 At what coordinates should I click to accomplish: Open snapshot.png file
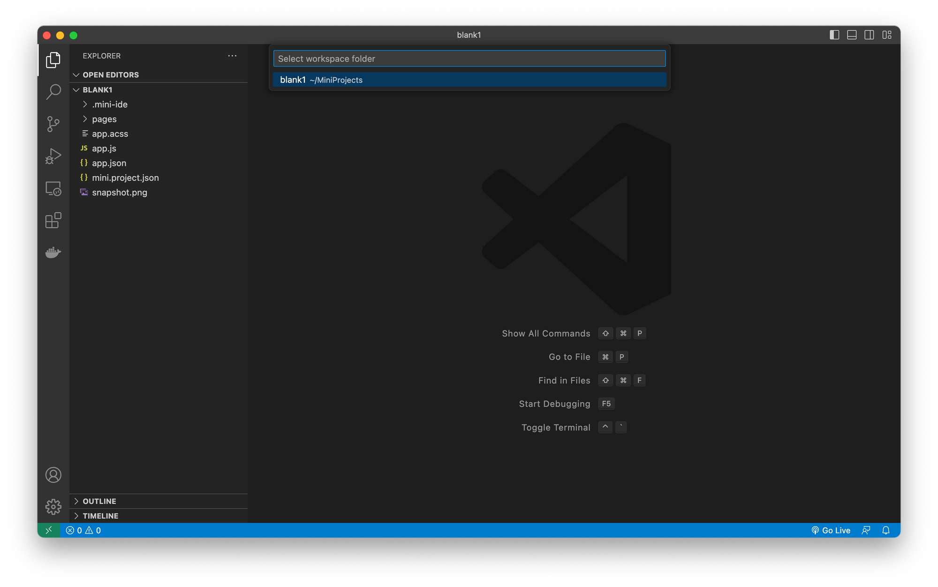[159, 193]
